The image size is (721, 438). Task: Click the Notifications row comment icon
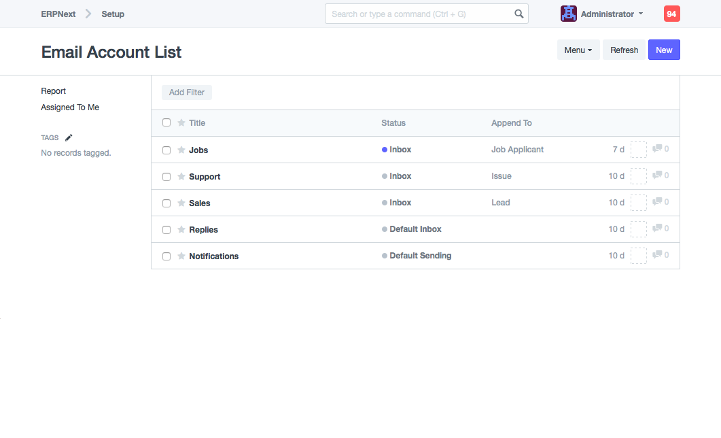(657, 255)
